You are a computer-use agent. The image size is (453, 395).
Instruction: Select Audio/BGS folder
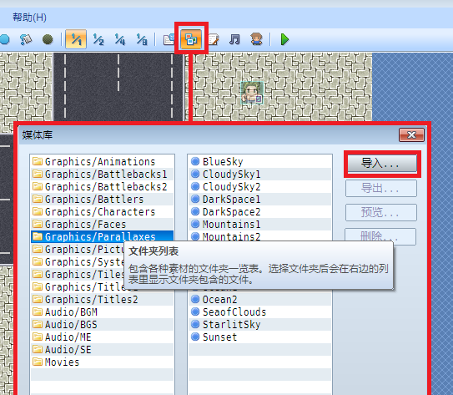point(103,325)
